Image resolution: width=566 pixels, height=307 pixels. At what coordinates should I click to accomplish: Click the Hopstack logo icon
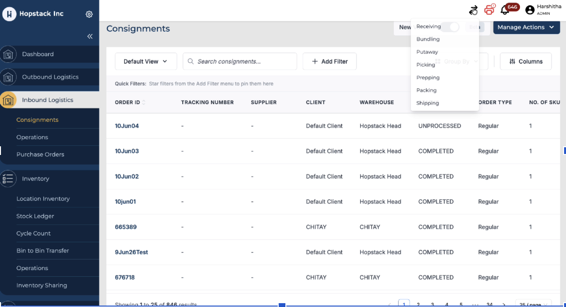pos(10,14)
